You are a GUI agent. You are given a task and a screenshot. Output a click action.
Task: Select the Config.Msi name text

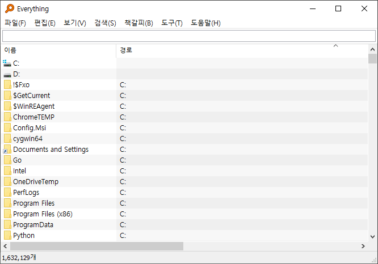30,128
